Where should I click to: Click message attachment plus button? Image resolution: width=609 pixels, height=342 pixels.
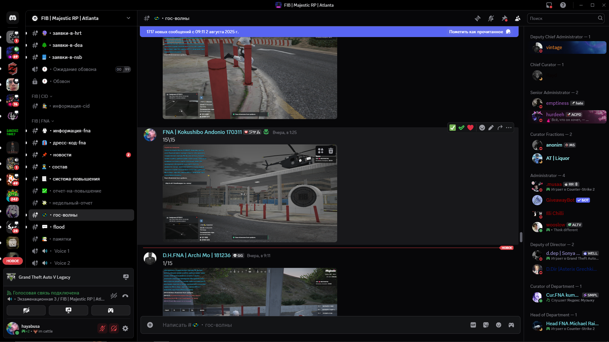pos(150,325)
